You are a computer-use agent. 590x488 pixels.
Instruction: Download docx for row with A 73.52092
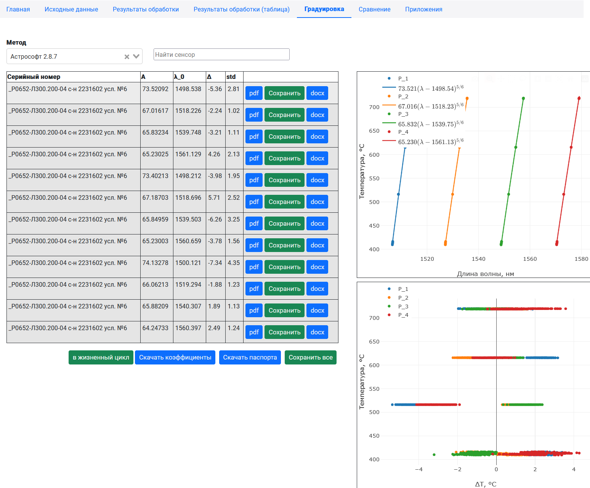[x=317, y=93]
